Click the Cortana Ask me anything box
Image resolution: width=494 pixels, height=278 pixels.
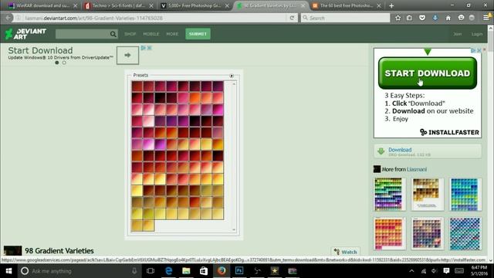pyautogui.click(x=79, y=271)
